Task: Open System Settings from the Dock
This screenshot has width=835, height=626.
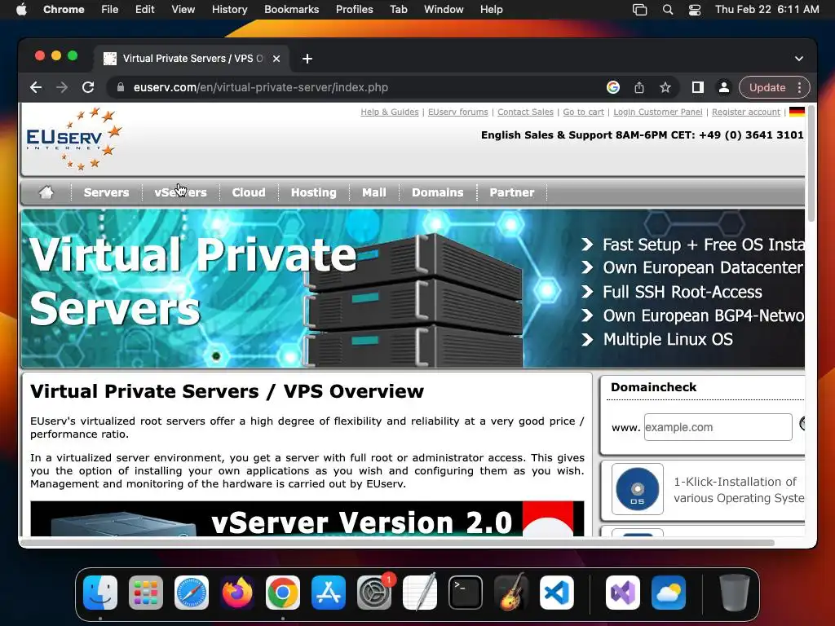Action: [374, 593]
